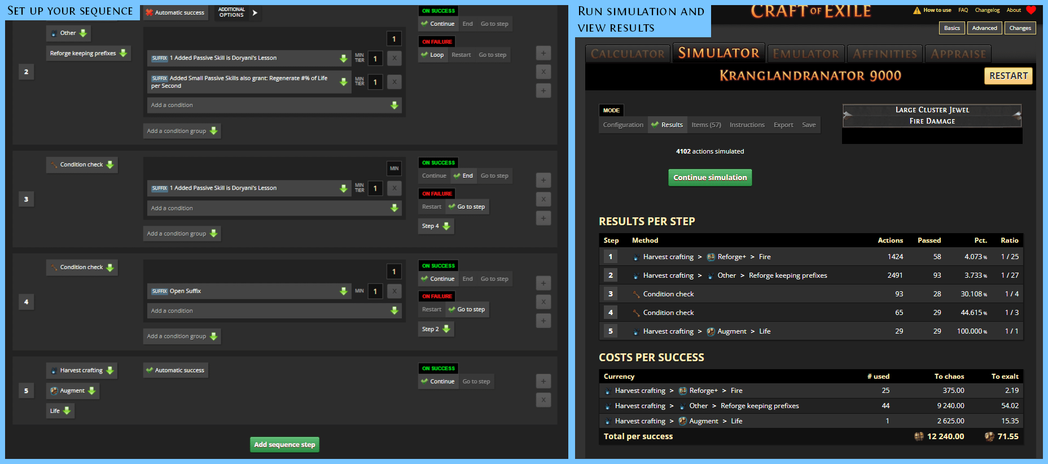Screen dimensions: 1048x464
Task: Open Condition check dropdown in step 3
Action: pos(82,165)
